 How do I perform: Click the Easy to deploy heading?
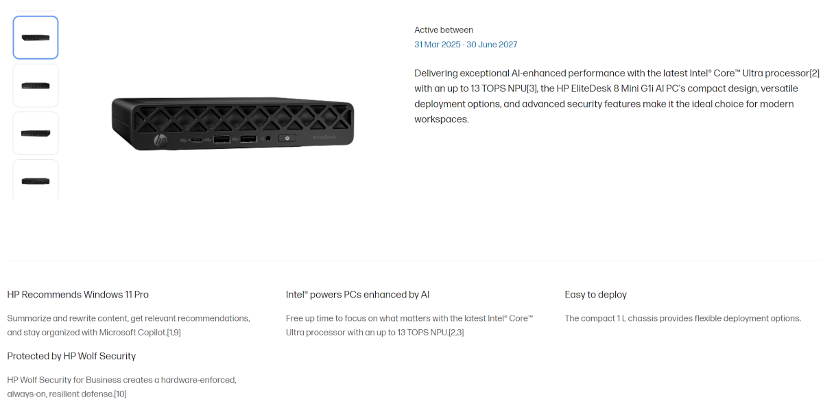(595, 295)
